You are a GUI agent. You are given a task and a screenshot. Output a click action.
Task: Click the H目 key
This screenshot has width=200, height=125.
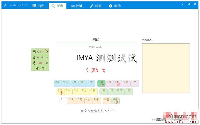(103, 92)
